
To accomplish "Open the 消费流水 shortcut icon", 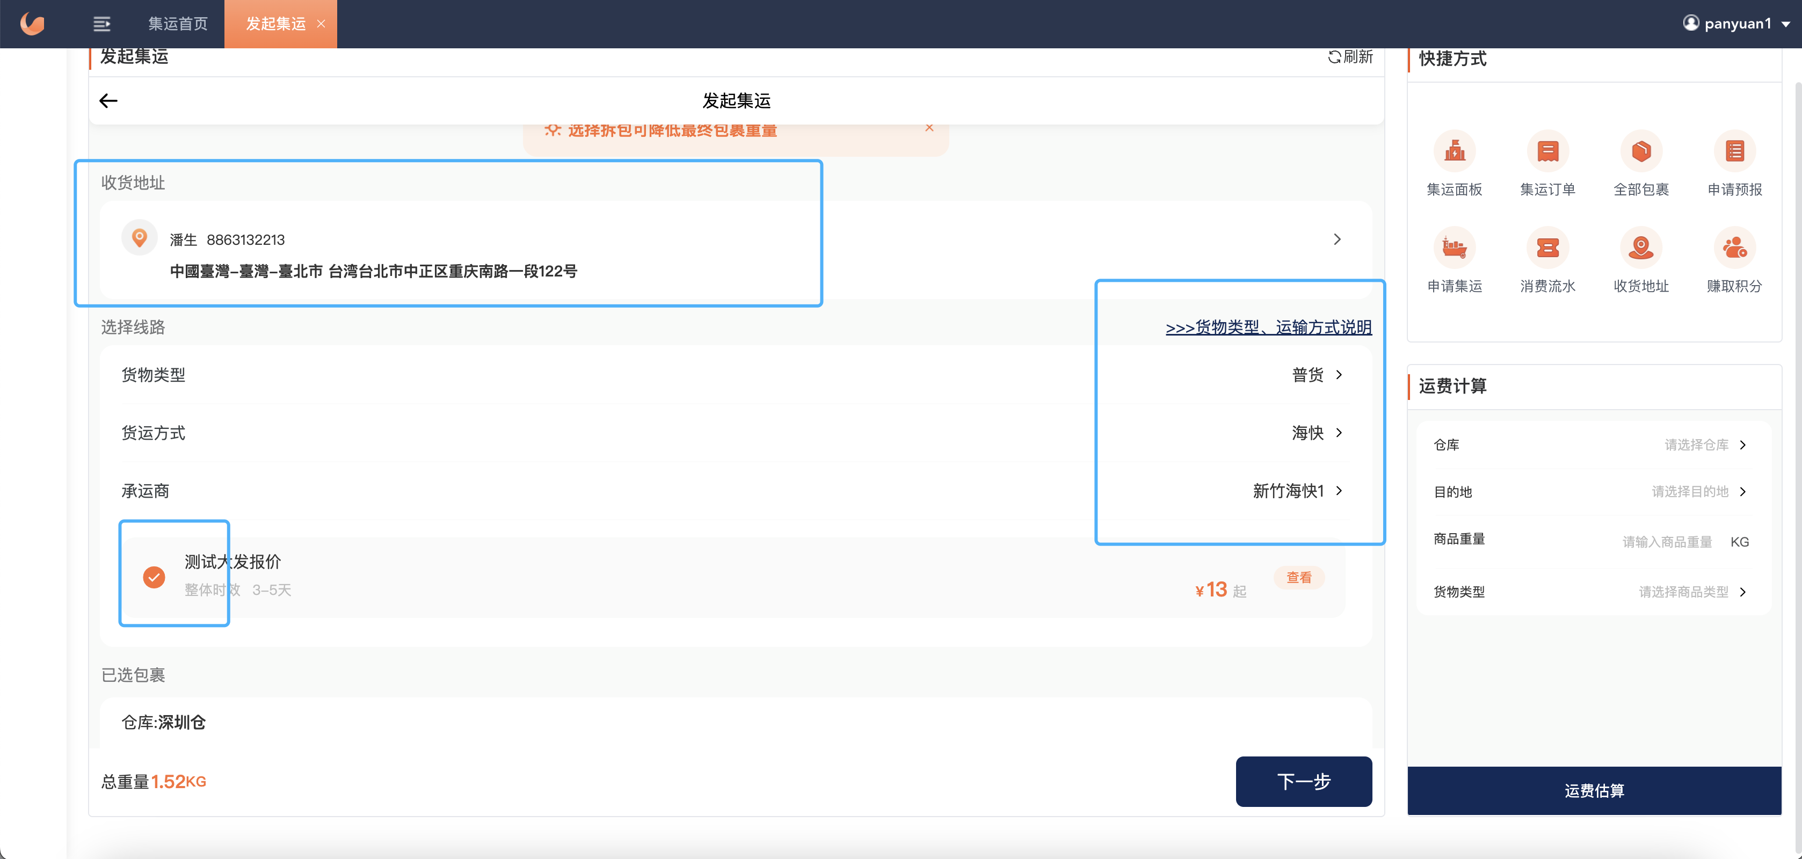I will (1547, 247).
